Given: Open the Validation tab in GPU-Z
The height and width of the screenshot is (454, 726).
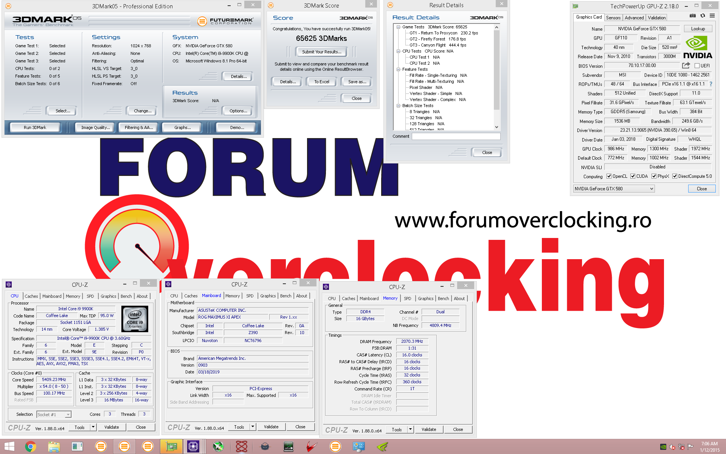Looking at the screenshot, I should [x=656, y=18].
